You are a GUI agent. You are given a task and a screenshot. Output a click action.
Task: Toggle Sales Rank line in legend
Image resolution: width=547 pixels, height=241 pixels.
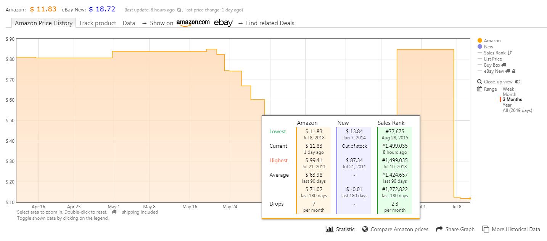pyautogui.click(x=495, y=53)
